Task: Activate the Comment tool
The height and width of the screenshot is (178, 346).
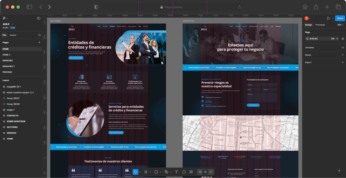Action: coord(184,172)
